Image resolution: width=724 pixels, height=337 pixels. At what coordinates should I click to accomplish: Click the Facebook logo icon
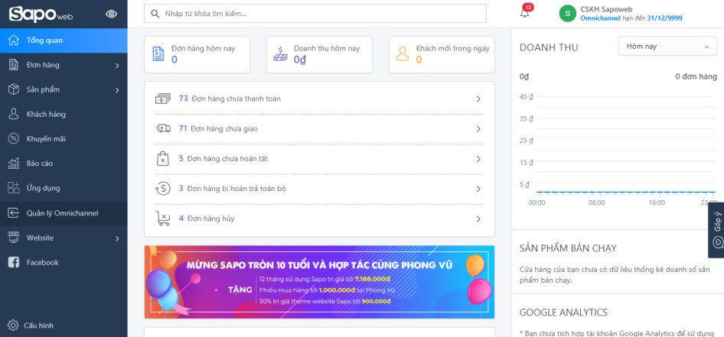click(14, 262)
